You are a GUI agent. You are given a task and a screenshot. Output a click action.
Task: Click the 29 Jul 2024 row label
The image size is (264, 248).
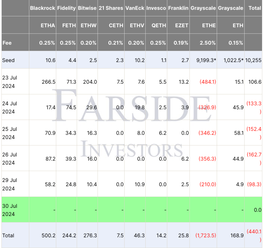pos(10,184)
